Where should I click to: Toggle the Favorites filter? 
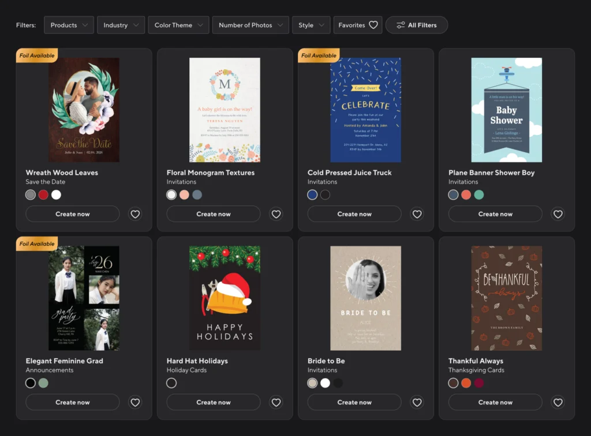pyautogui.click(x=358, y=25)
